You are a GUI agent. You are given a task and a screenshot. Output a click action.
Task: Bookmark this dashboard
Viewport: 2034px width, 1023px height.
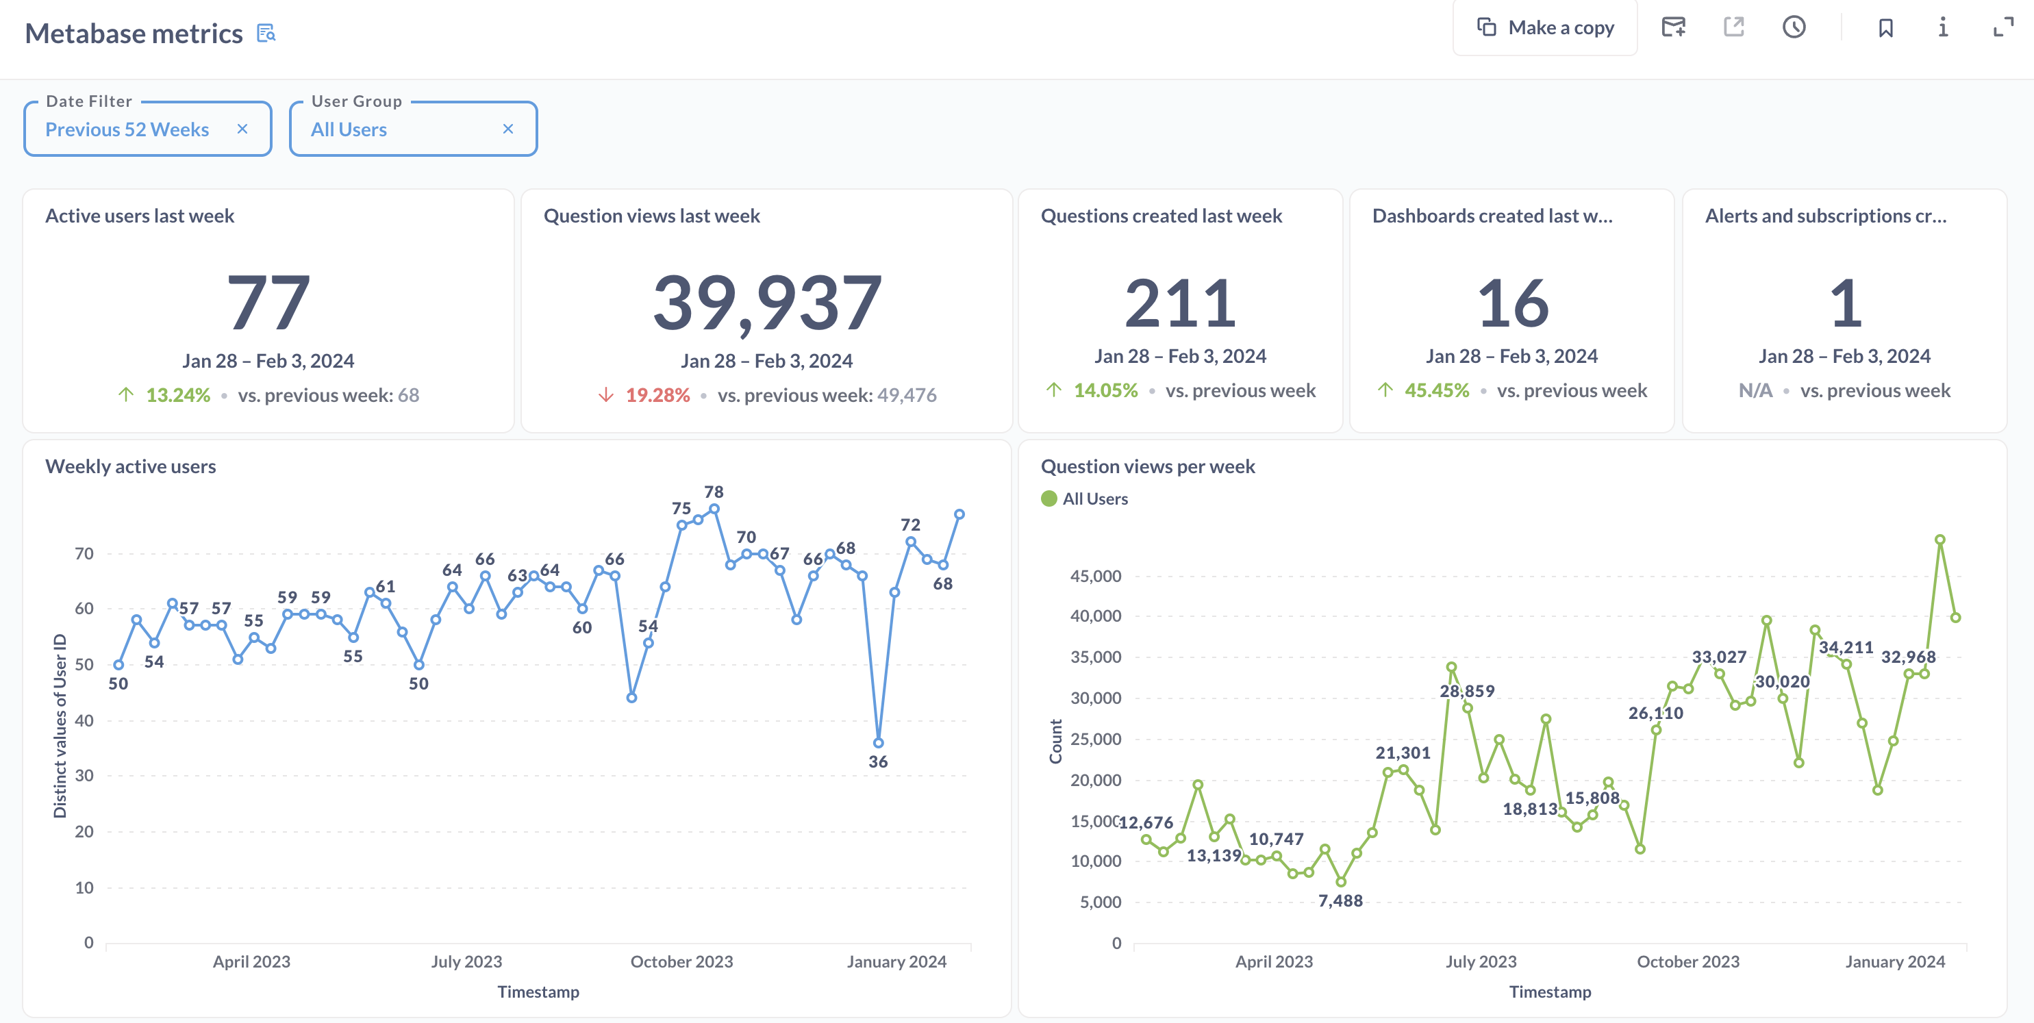click(1885, 27)
